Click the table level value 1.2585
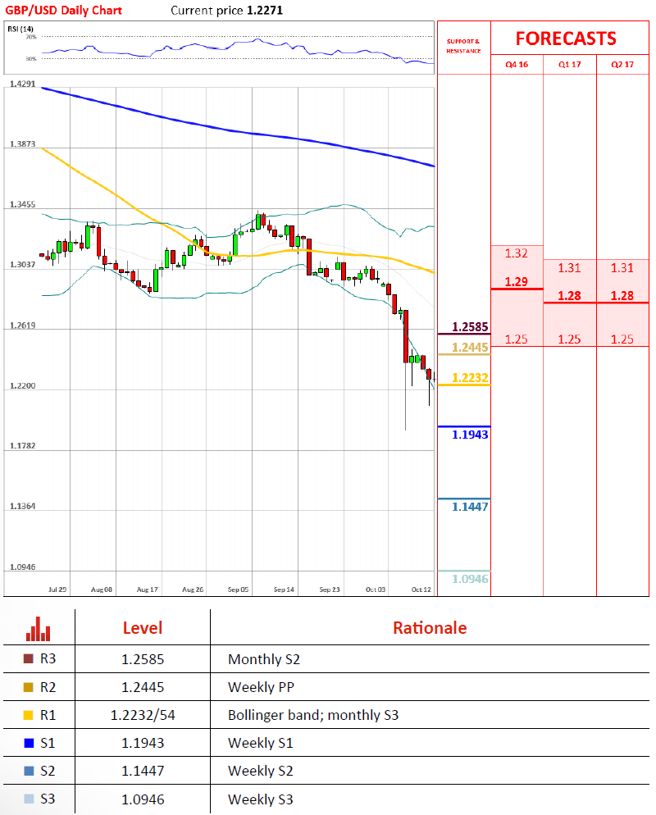Image resolution: width=656 pixels, height=815 pixels. [143, 659]
